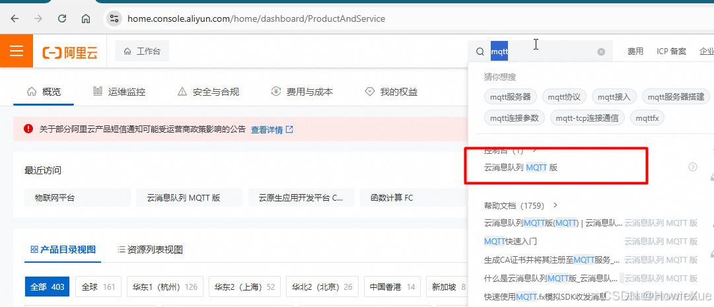This screenshot has width=714, height=307.
Task: Click the red alert icon in announcement
Action: pos(28,129)
